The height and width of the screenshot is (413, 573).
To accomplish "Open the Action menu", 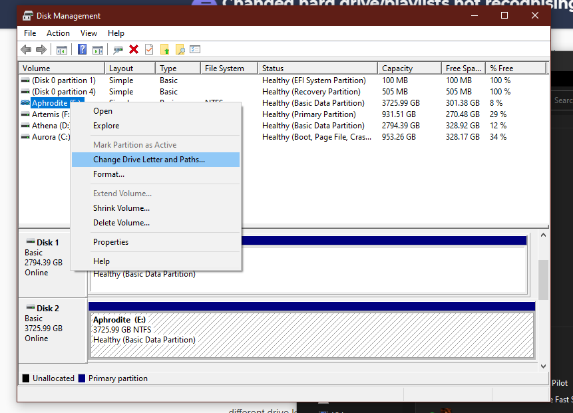I will pos(58,33).
